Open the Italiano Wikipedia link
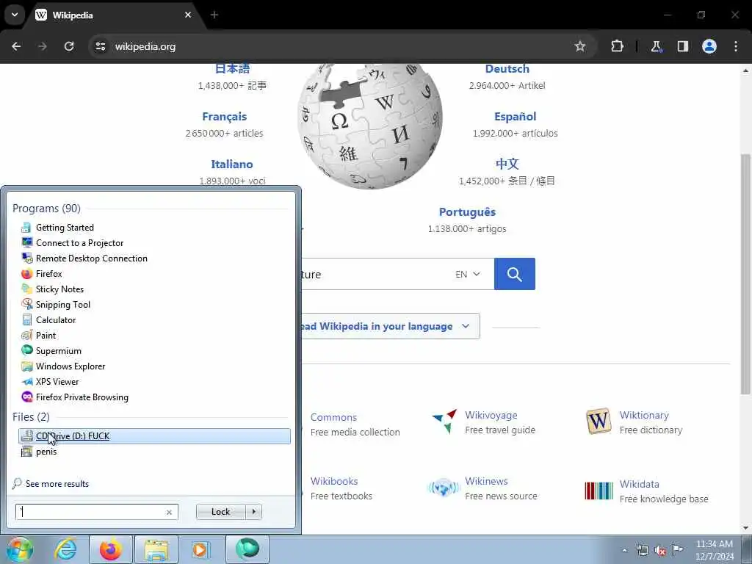The height and width of the screenshot is (564, 752). coord(231,164)
